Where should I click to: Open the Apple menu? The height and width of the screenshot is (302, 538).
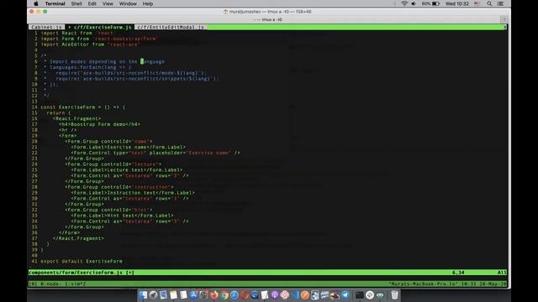(35, 3)
